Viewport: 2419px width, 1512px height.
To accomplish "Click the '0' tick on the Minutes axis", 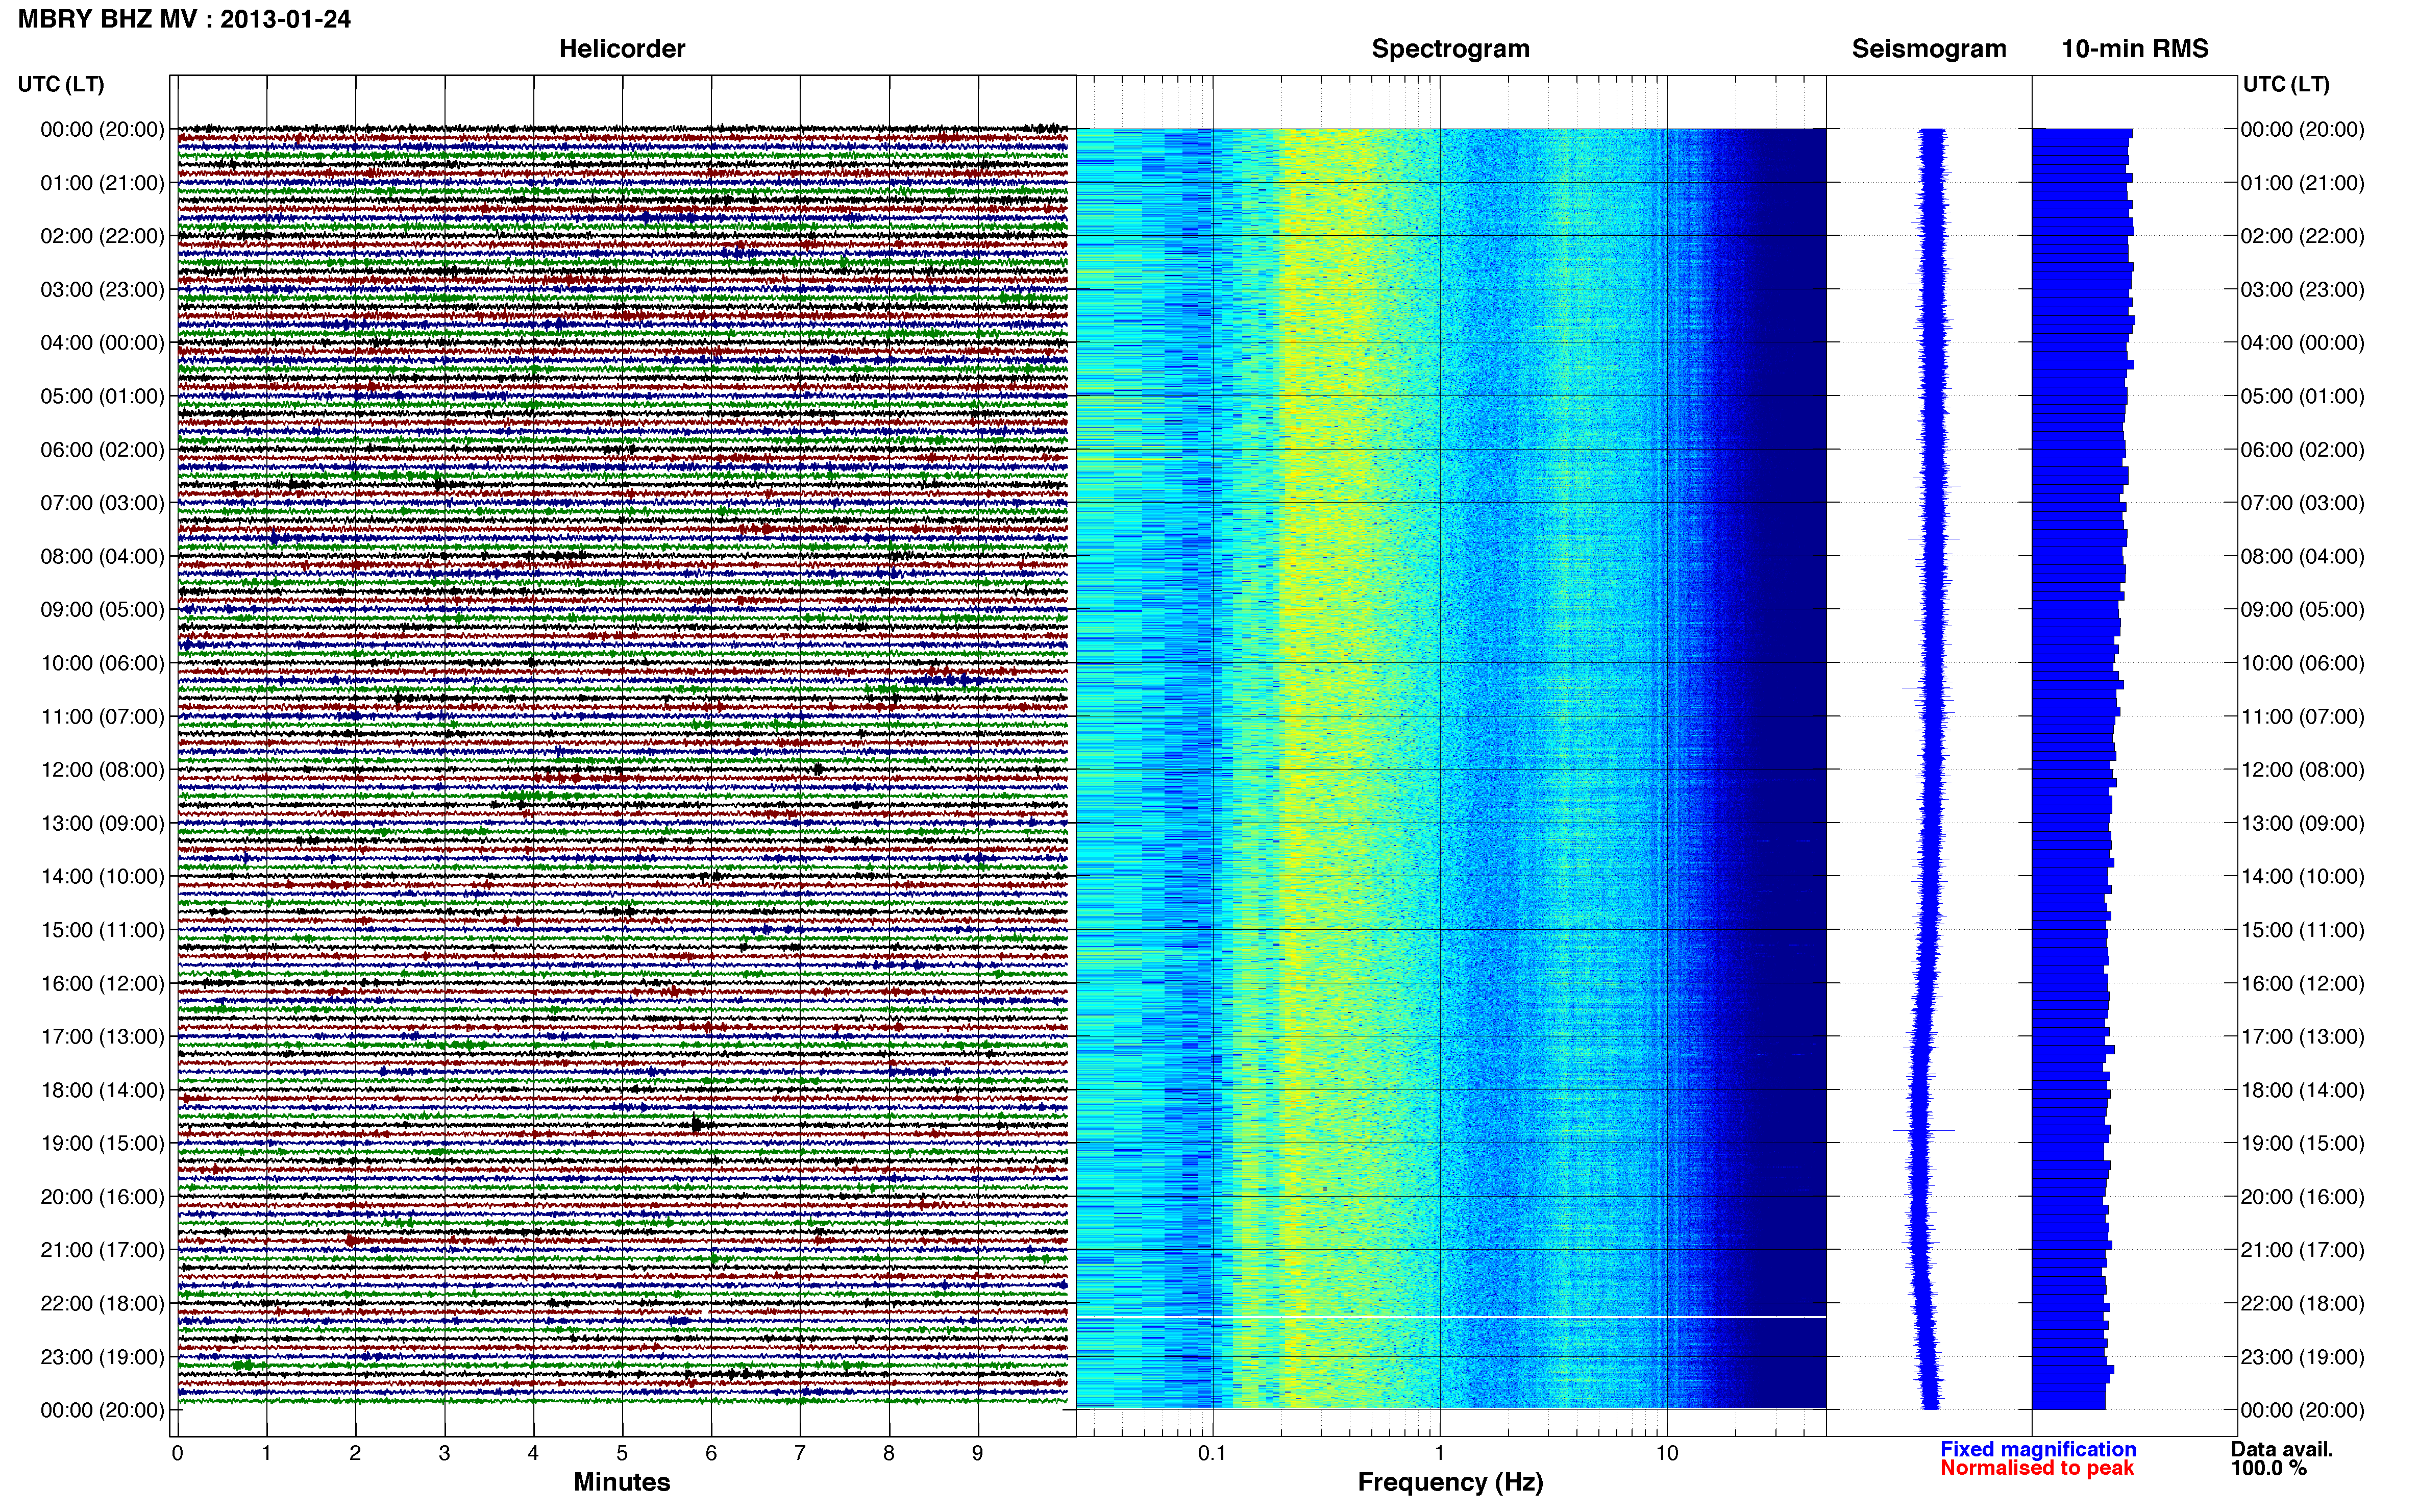I will coord(178,1454).
